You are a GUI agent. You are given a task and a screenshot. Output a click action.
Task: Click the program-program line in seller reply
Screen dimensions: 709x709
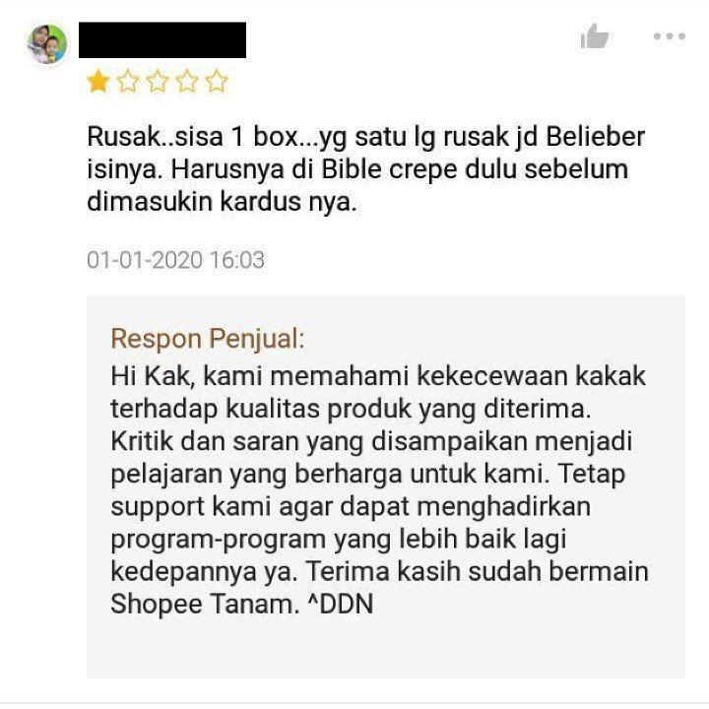339,539
